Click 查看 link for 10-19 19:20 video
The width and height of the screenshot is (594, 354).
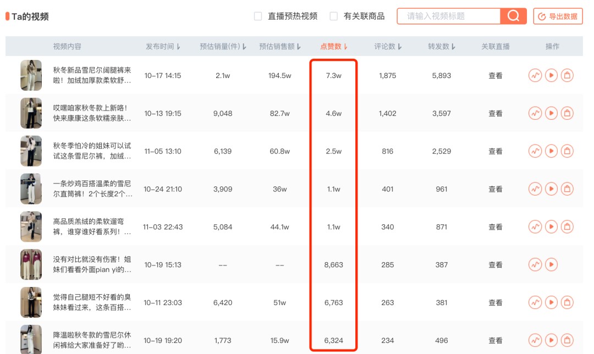pos(495,340)
